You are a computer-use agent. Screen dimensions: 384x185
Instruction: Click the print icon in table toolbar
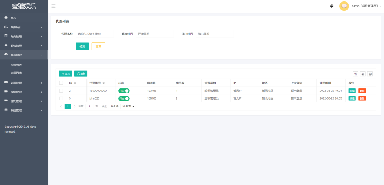coord(370,74)
